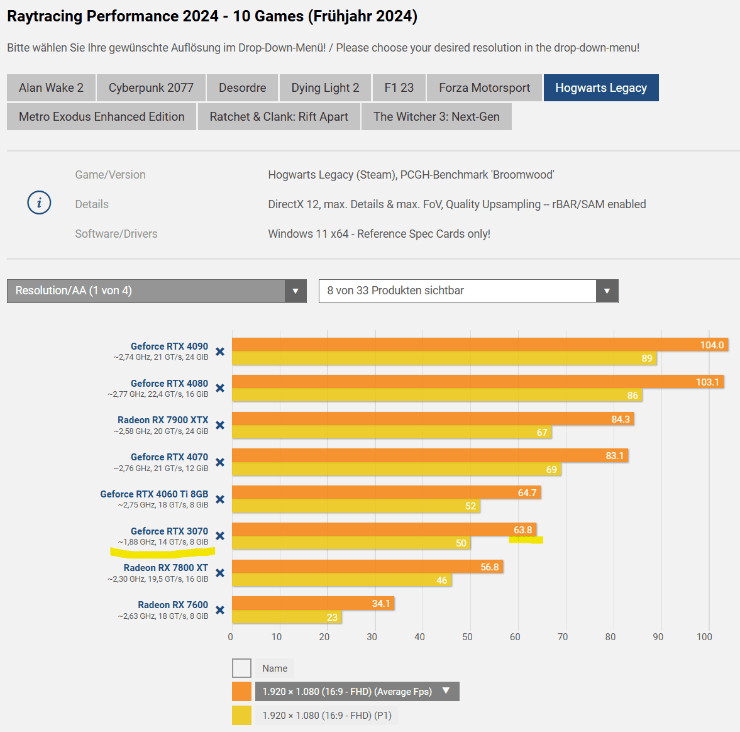The height and width of the screenshot is (732, 740).
Task: Click the RTX 4090 yellow 89 bar
Action: click(x=445, y=358)
